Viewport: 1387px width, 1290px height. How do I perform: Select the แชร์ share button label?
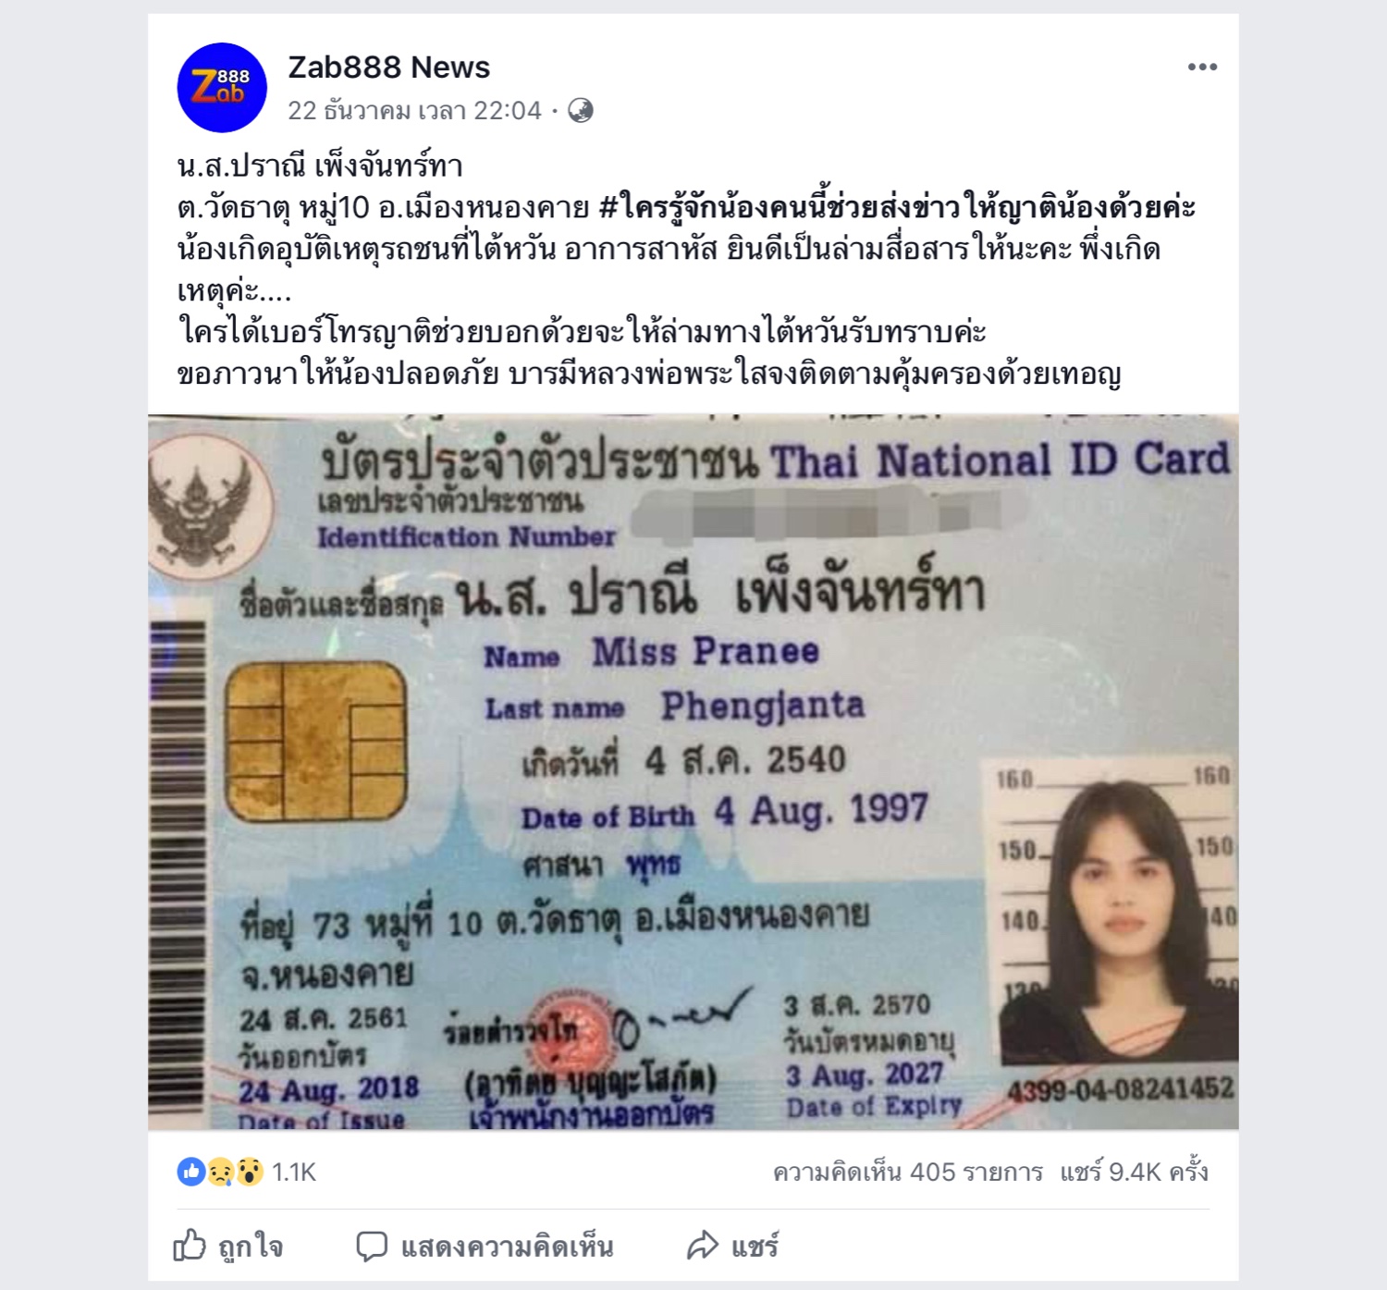tap(755, 1247)
